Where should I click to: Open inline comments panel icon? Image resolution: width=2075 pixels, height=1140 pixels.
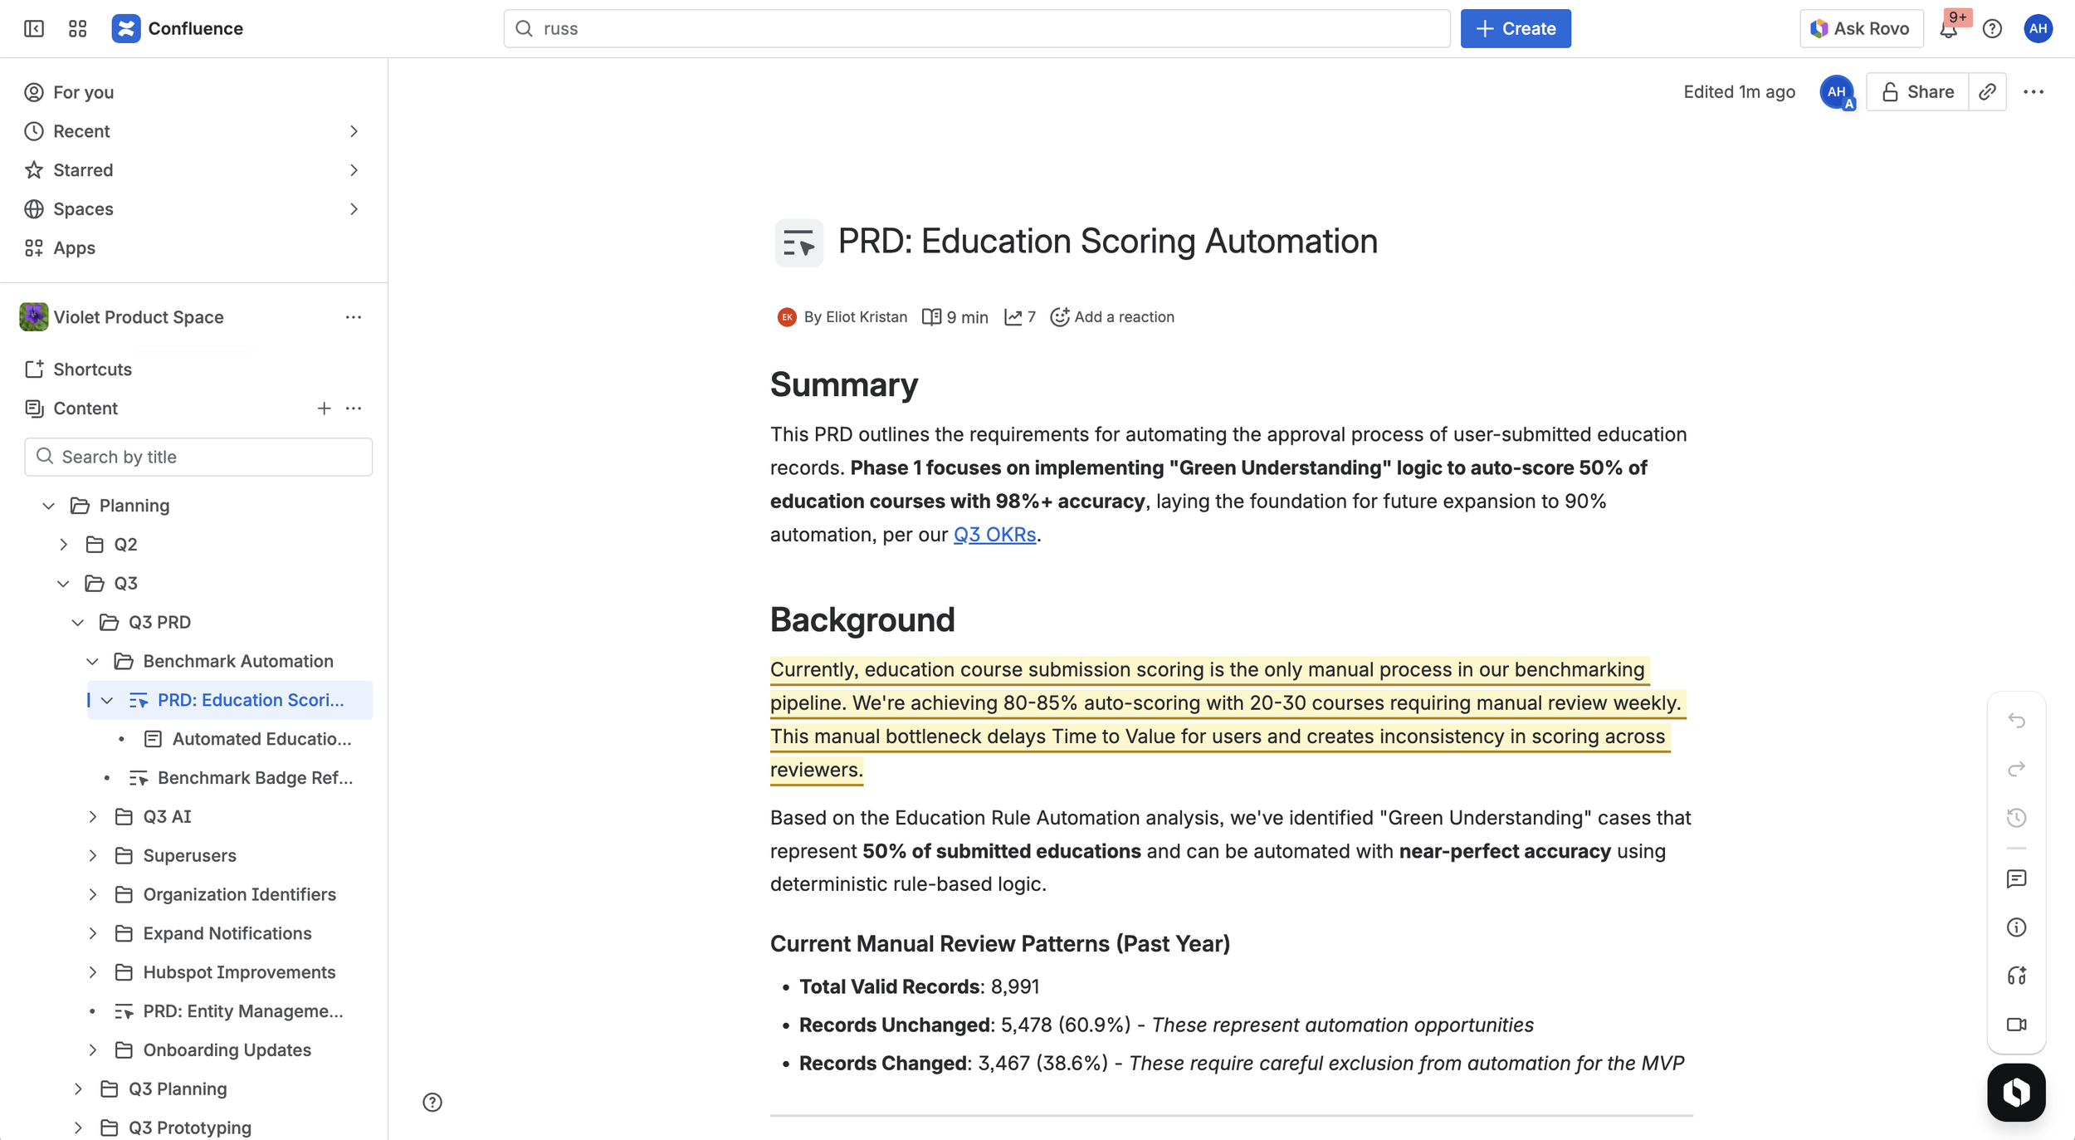click(2016, 878)
